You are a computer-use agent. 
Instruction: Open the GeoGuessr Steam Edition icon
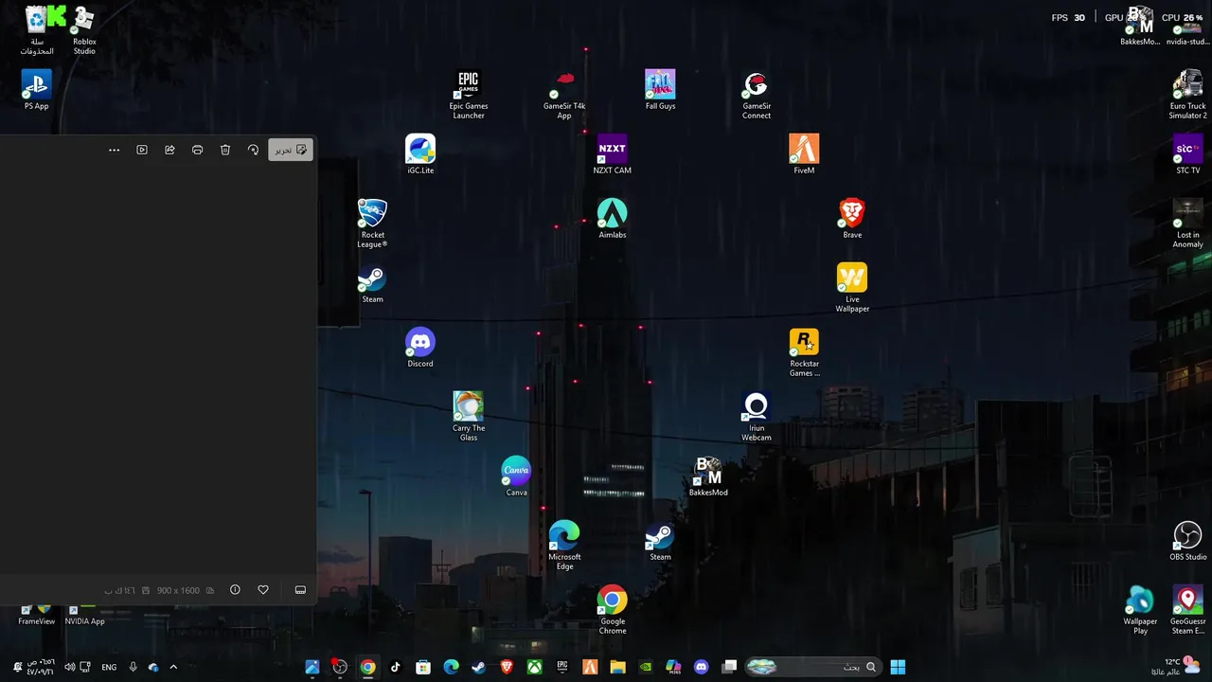tap(1187, 610)
